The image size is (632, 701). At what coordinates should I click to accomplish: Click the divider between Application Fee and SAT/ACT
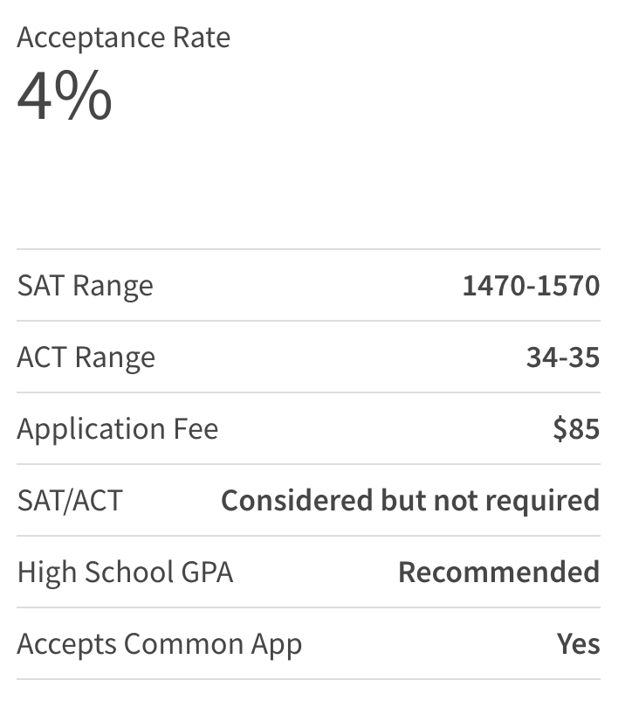308,464
